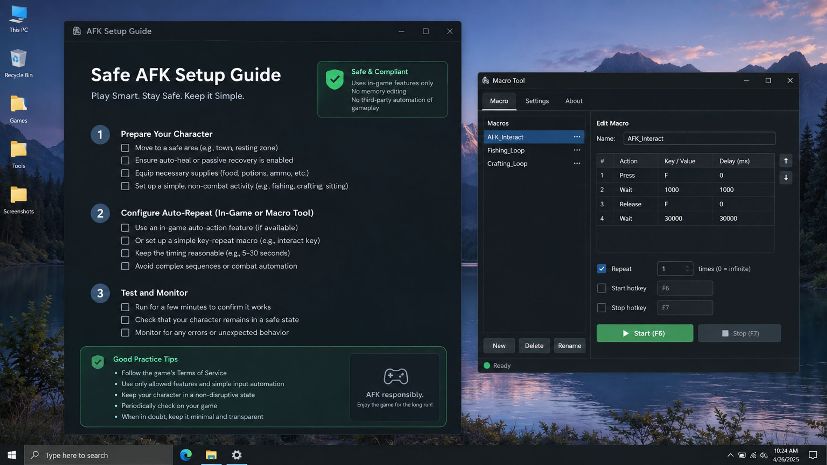Switch to the About tab
The height and width of the screenshot is (465, 827).
(574, 101)
